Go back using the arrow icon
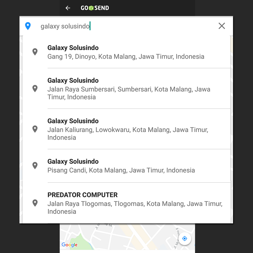The width and height of the screenshot is (253, 253). tap(68, 8)
